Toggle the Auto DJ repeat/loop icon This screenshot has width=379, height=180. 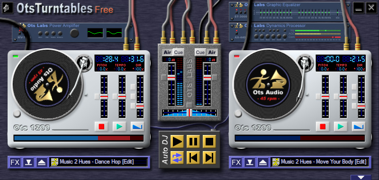point(177,158)
